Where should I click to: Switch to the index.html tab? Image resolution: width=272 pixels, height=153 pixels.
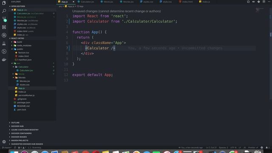186,2
